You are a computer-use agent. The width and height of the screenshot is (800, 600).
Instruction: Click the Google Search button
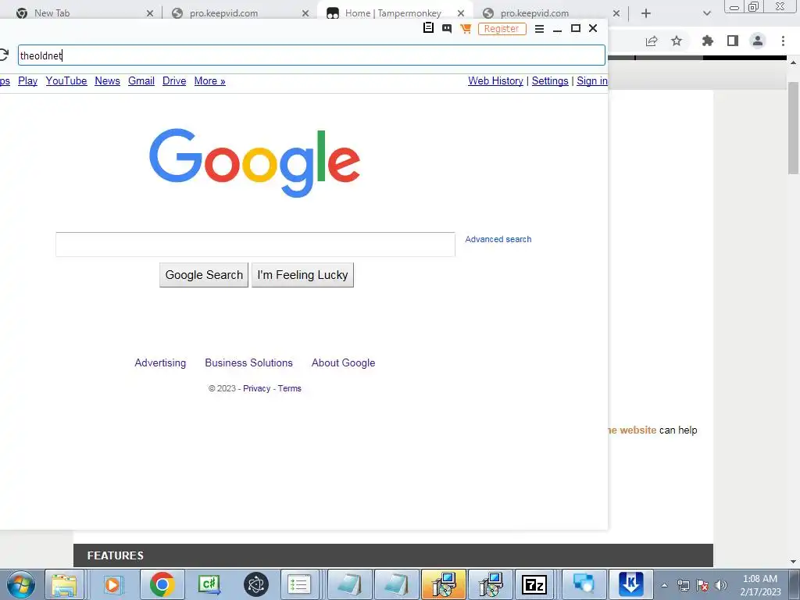coord(204,275)
